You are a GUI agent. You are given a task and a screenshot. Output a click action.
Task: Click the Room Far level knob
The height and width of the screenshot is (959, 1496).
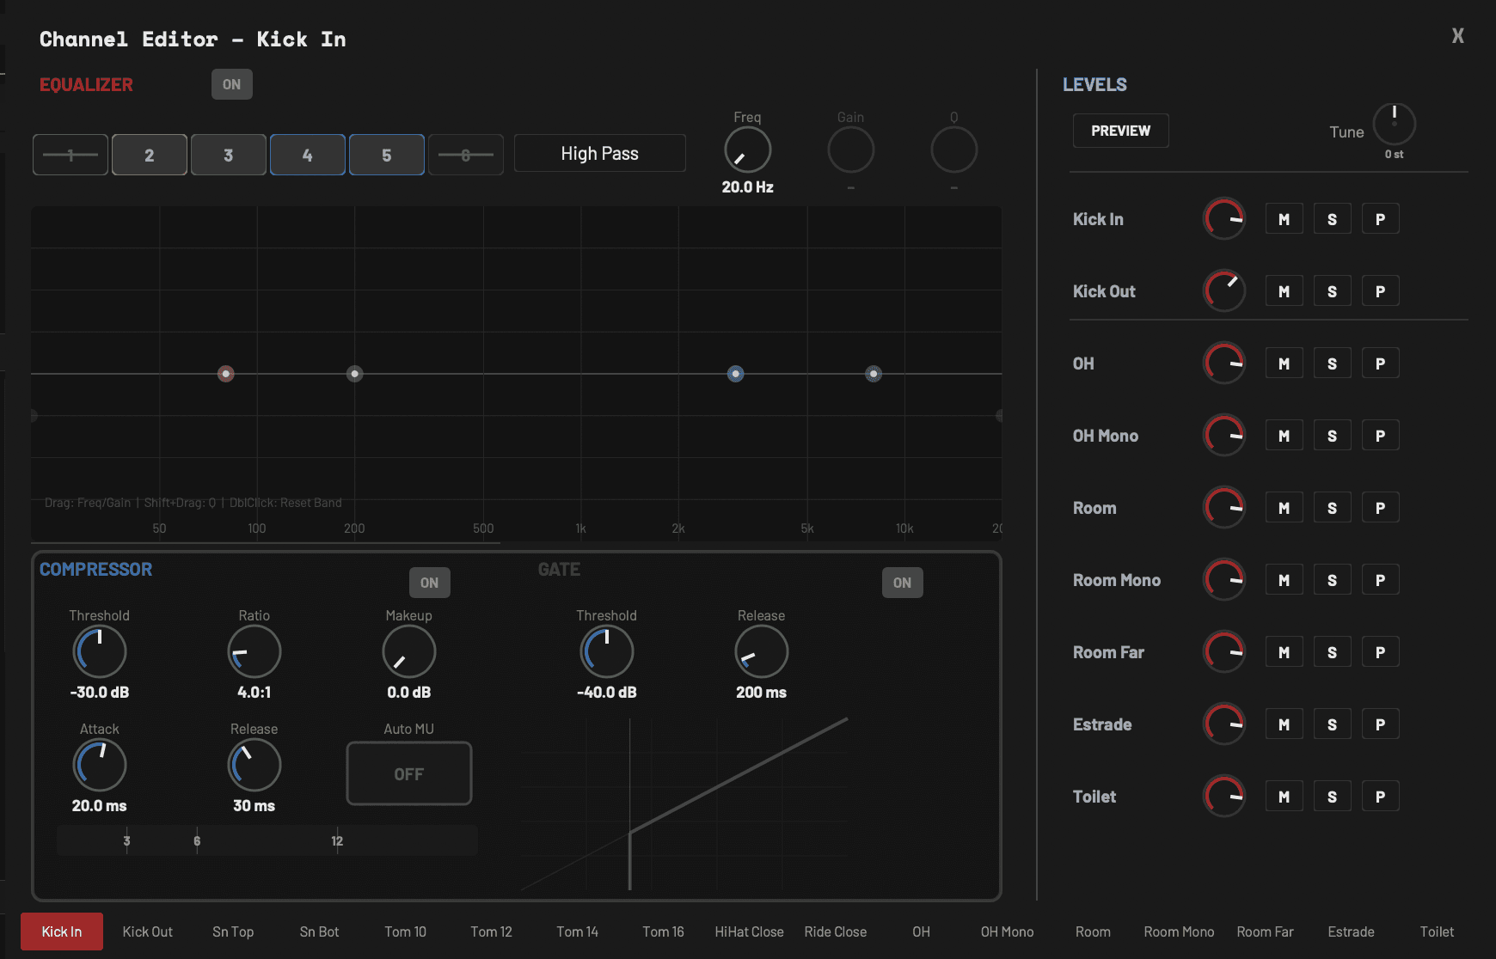click(x=1224, y=652)
